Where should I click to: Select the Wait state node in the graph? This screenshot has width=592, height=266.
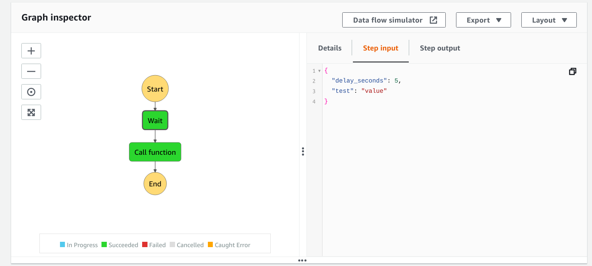point(155,120)
